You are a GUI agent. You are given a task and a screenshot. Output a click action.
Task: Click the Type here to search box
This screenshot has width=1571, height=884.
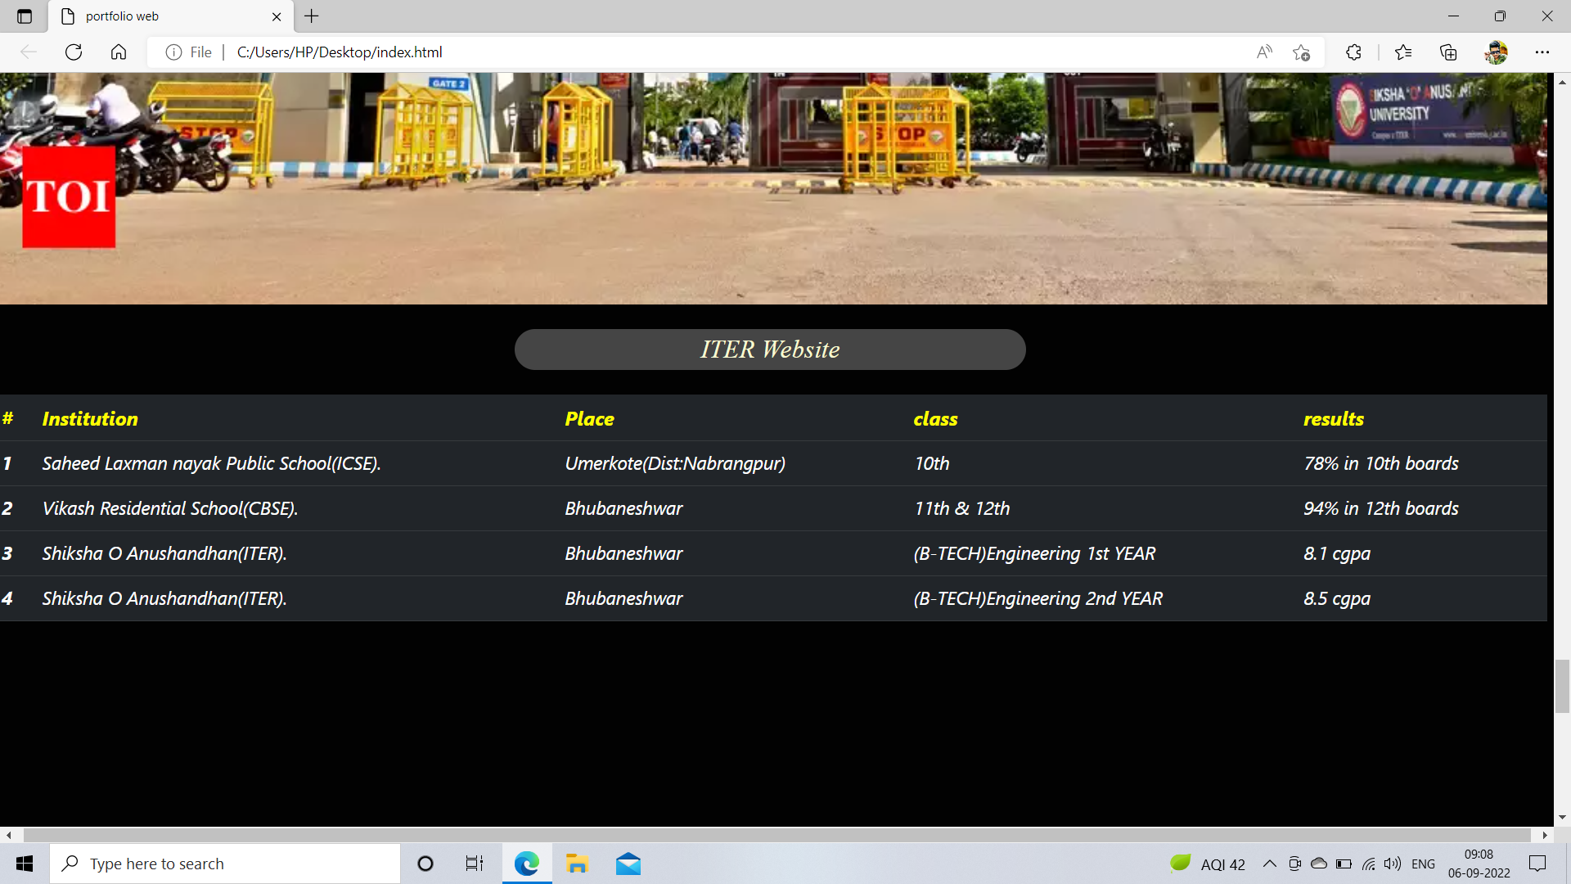225,863
